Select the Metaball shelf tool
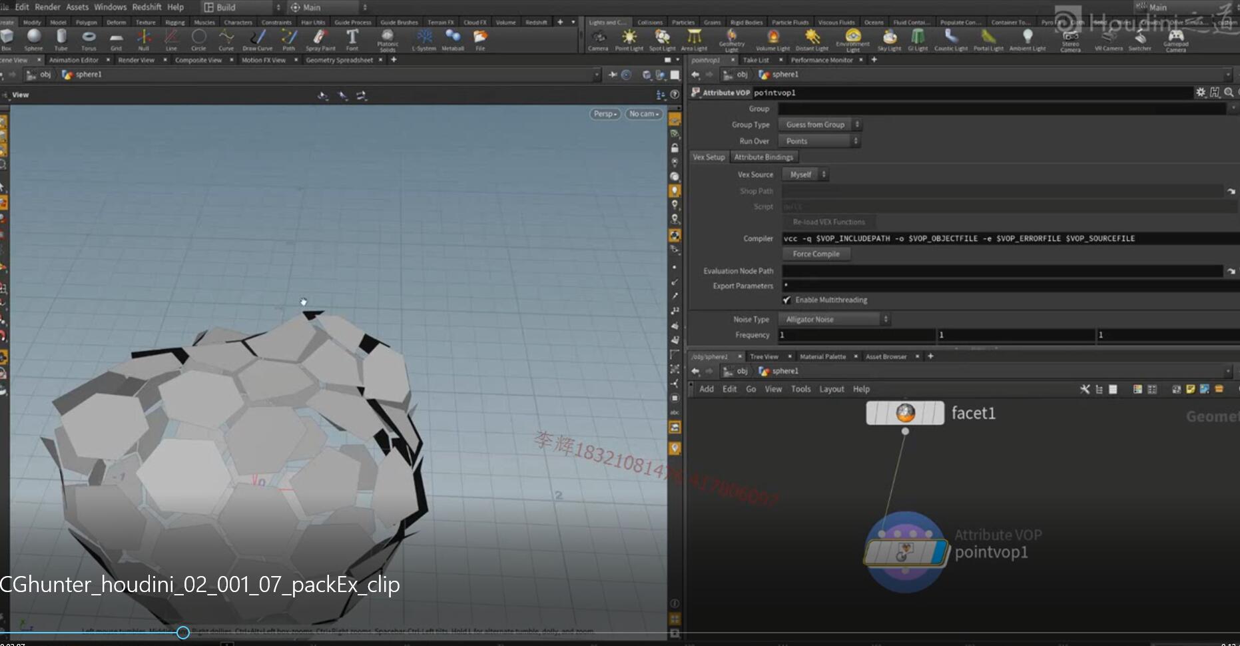Viewport: 1240px width, 646px height. 453,39
